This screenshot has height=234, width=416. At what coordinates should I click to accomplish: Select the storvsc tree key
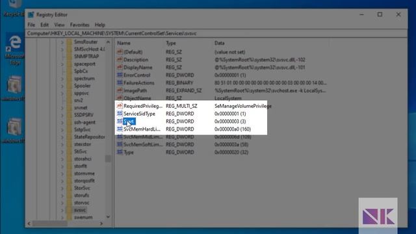[81, 202]
